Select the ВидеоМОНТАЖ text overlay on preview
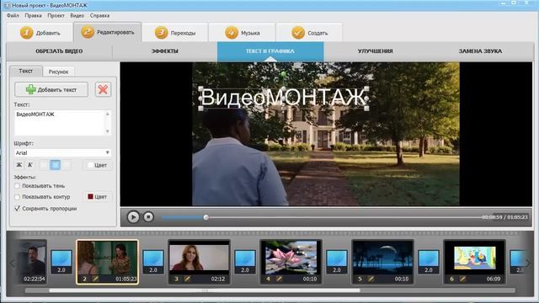The width and height of the screenshot is (539, 303). [283, 98]
